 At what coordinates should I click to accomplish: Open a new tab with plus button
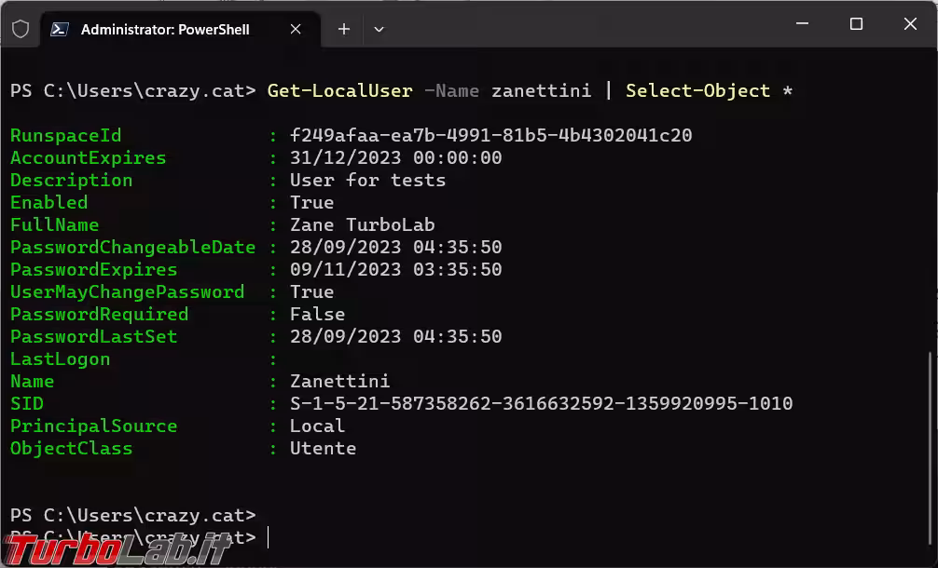click(343, 29)
